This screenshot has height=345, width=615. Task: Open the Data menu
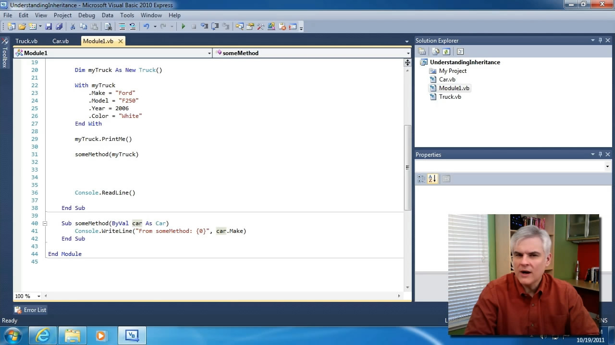click(x=108, y=15)
